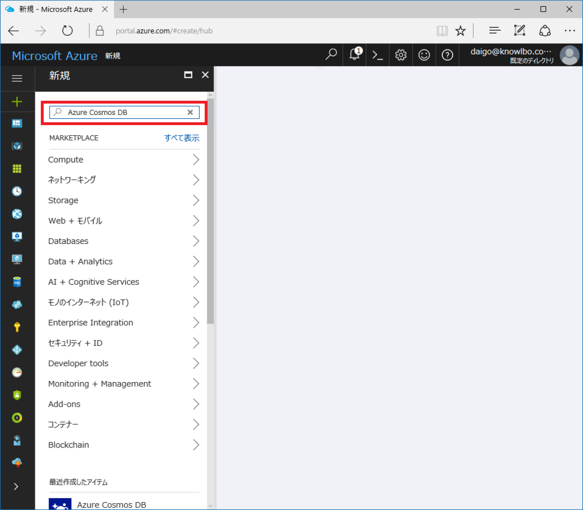Close the 新規 - Microsoft Azure tab
This screenshot has width=583, height=510.
tap(105, 9)
